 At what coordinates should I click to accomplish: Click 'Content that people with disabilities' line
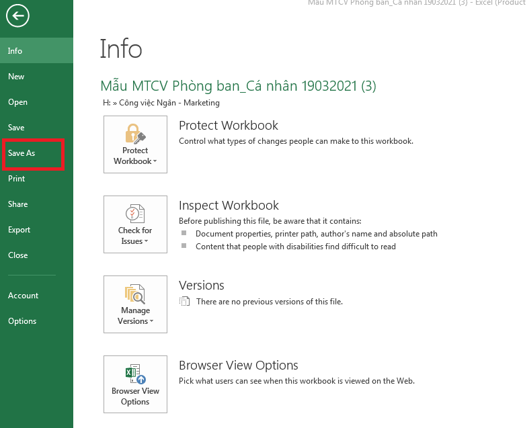coord(296,246)
